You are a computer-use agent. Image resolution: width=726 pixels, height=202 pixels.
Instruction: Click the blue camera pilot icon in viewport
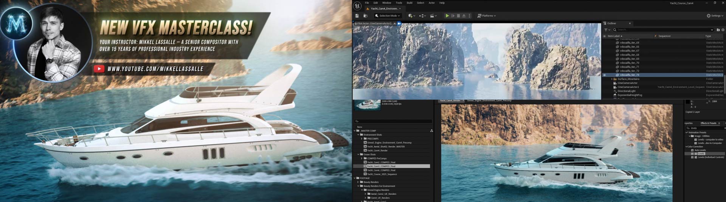[399, 23]
